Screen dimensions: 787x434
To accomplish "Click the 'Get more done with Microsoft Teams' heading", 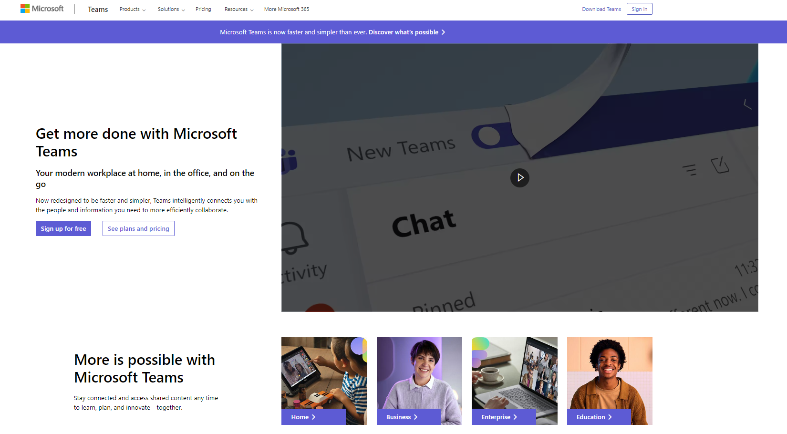I will click(136, 143).
